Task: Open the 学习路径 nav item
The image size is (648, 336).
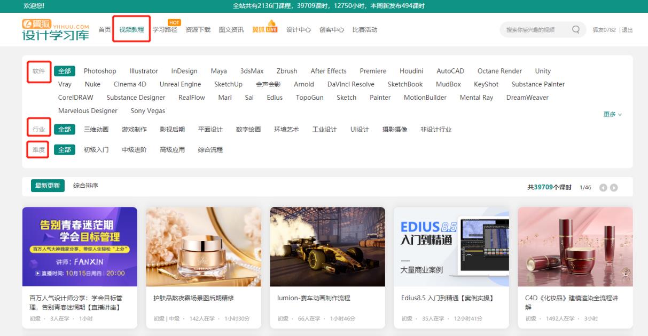Action: (165, 30)
